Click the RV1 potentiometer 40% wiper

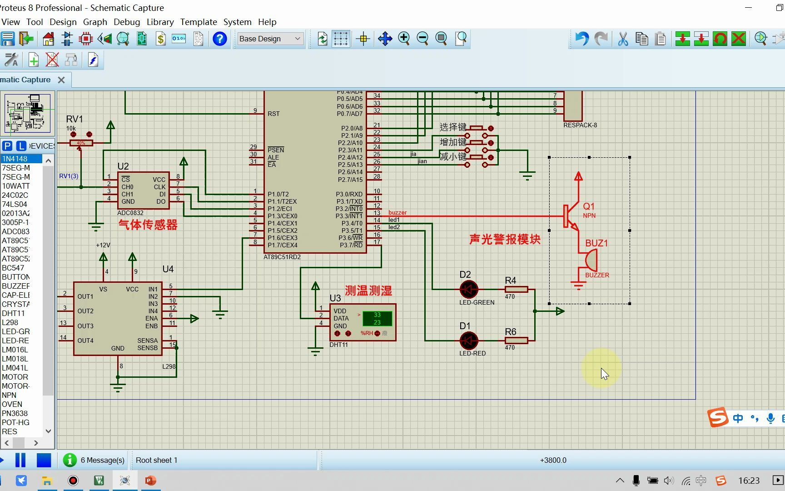(81, 143)
